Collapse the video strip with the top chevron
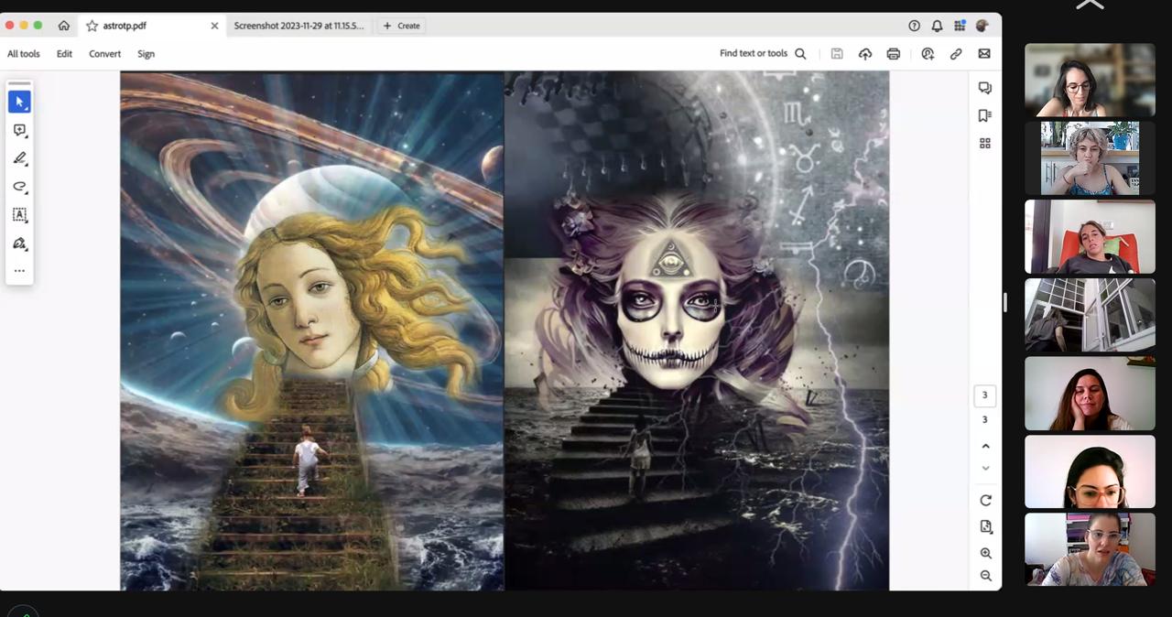 click(1090, 5)
